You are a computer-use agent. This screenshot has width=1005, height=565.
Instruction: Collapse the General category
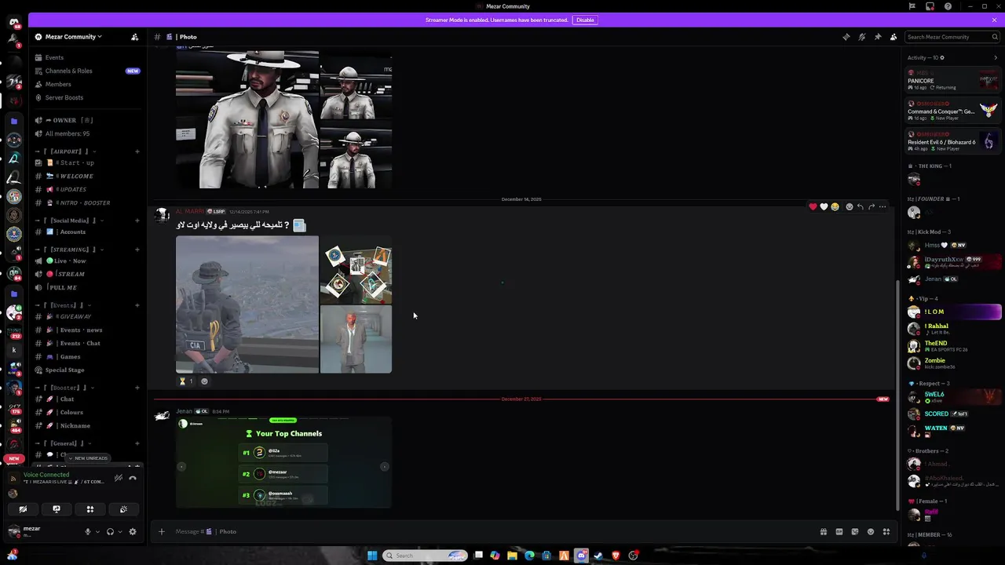tap(64, 443)
